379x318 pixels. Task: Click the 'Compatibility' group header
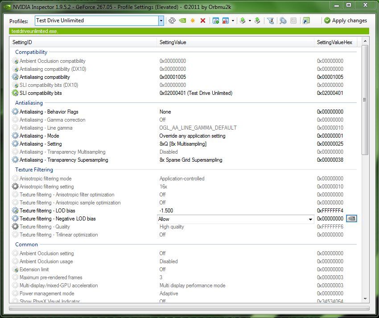click(x=31, y=52)
